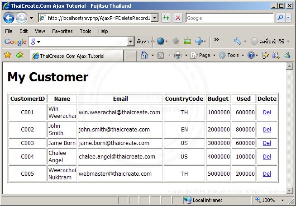This screenshot has height=206, width=296.
Task: Open the recent pages dropdown beside Forward
Action: 31,18
